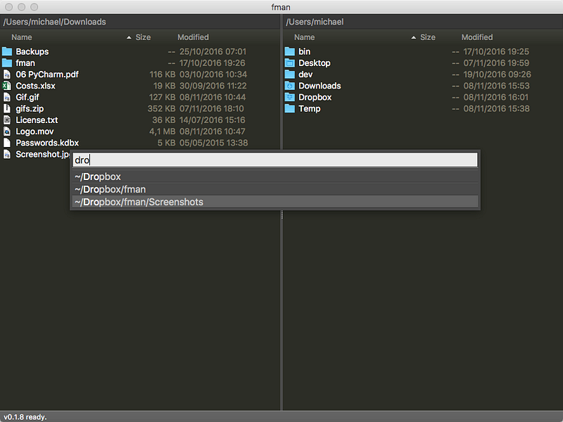Click the Dropbox folder icon
The height and width of the screenshot is (422, 563).
click(x=290, y=97)
